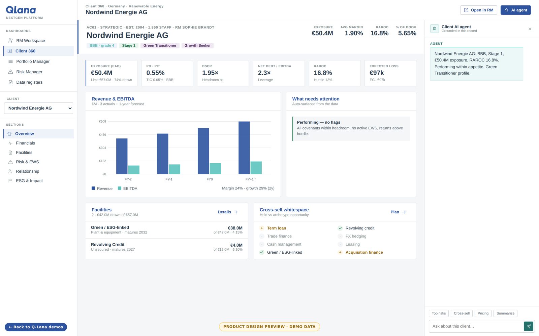539x336 pixels.
Task: Click the Client AI agent robot icon
Action: point(435,29)
